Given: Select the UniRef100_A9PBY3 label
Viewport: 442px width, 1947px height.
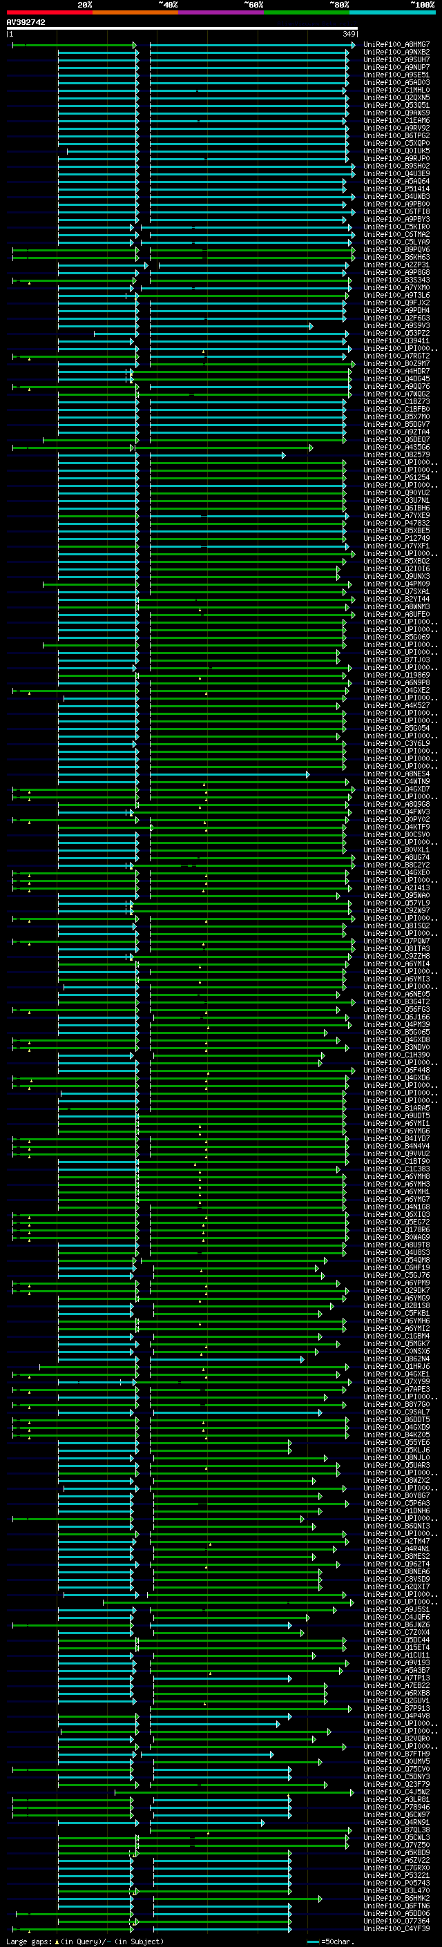Looking at the screenshot, I should (x=396, y=219).
